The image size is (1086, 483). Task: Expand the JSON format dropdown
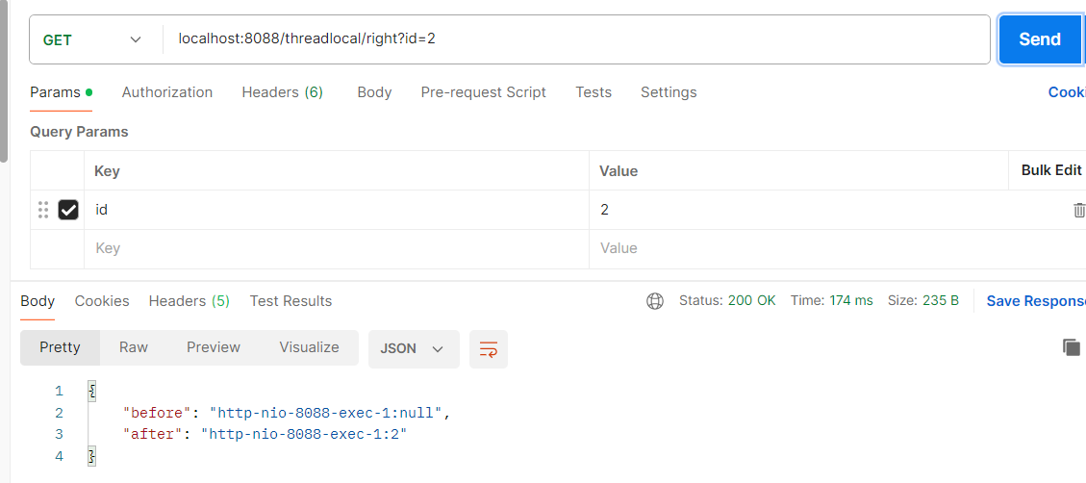tap(413, 348)
